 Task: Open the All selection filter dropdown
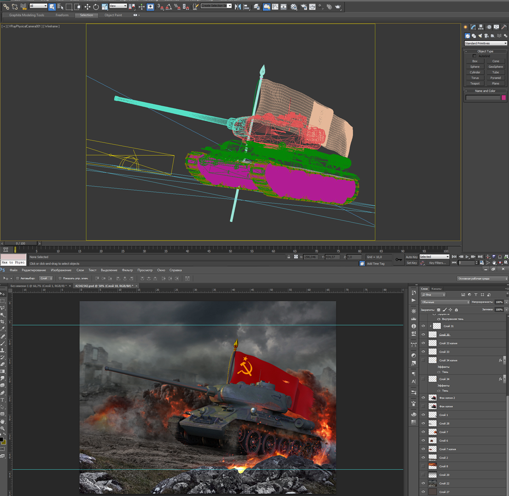pyautogui.click(x=38, y=6)
